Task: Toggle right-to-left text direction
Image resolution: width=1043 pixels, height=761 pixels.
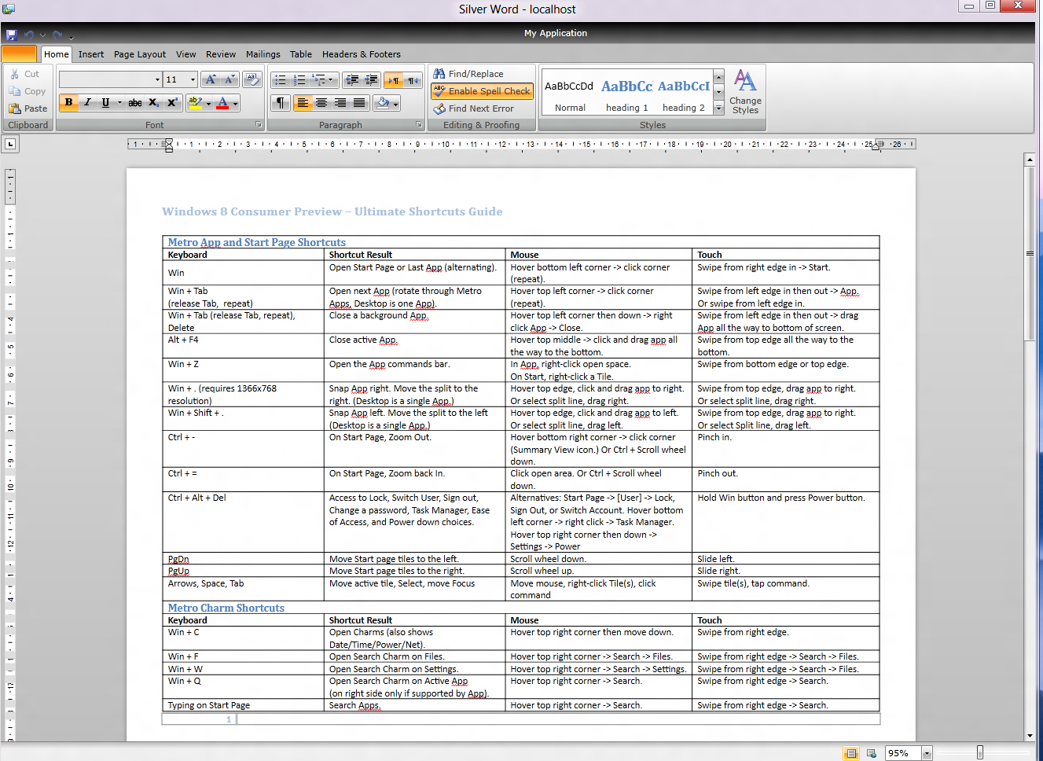Action: [413, 80]
